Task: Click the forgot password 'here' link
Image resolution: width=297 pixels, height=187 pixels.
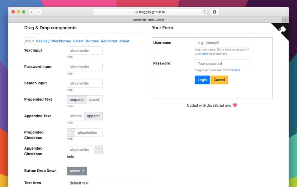Action: (x=237, y=70)
